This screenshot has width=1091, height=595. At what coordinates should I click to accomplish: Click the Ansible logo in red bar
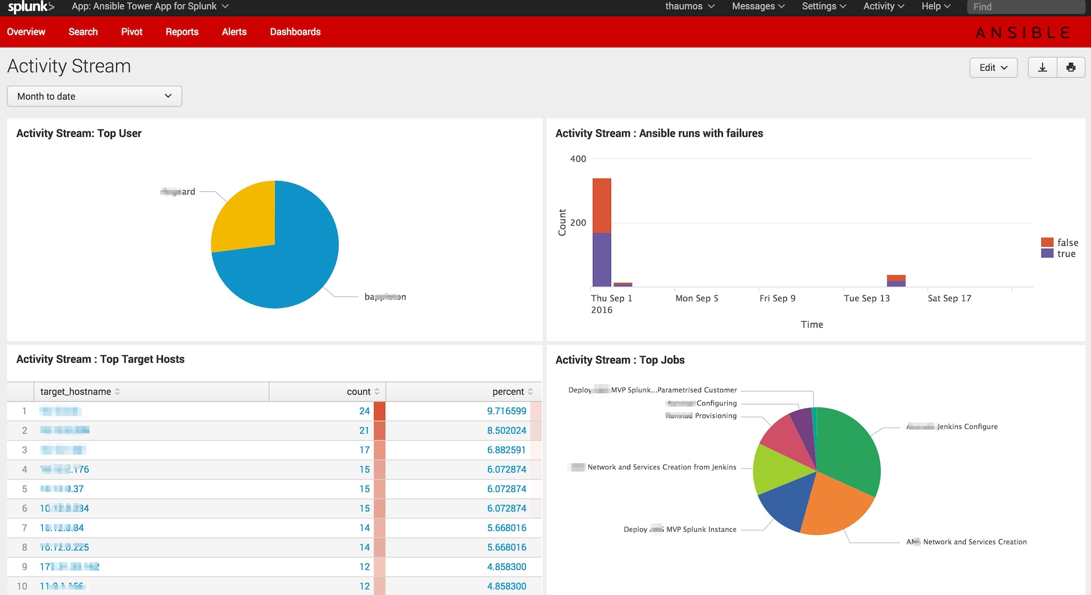(1022, 32)
